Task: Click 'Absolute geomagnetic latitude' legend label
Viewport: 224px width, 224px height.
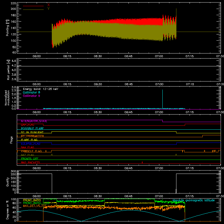Action: pos(193,200)
